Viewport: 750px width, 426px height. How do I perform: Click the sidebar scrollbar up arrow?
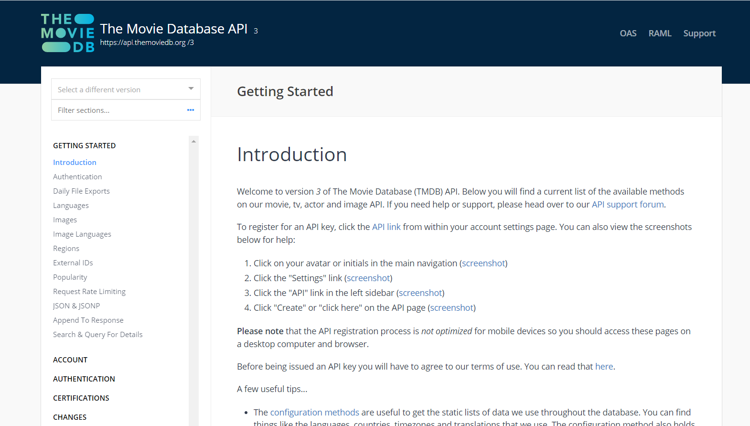point(193,141)
